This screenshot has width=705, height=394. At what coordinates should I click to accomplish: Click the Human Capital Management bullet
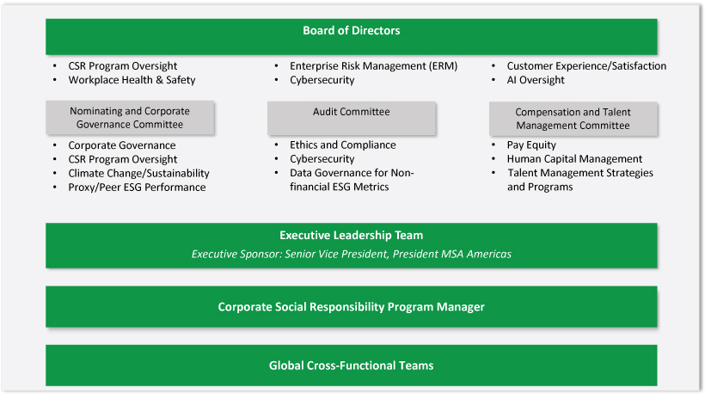[x=574, y=158]
